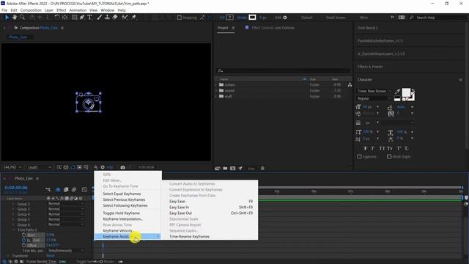Image resolution: width=469 pixels, height=264 pixels.
Task: Choose Toggle Hold Keyframe
Action: click(x=128, y=213)
